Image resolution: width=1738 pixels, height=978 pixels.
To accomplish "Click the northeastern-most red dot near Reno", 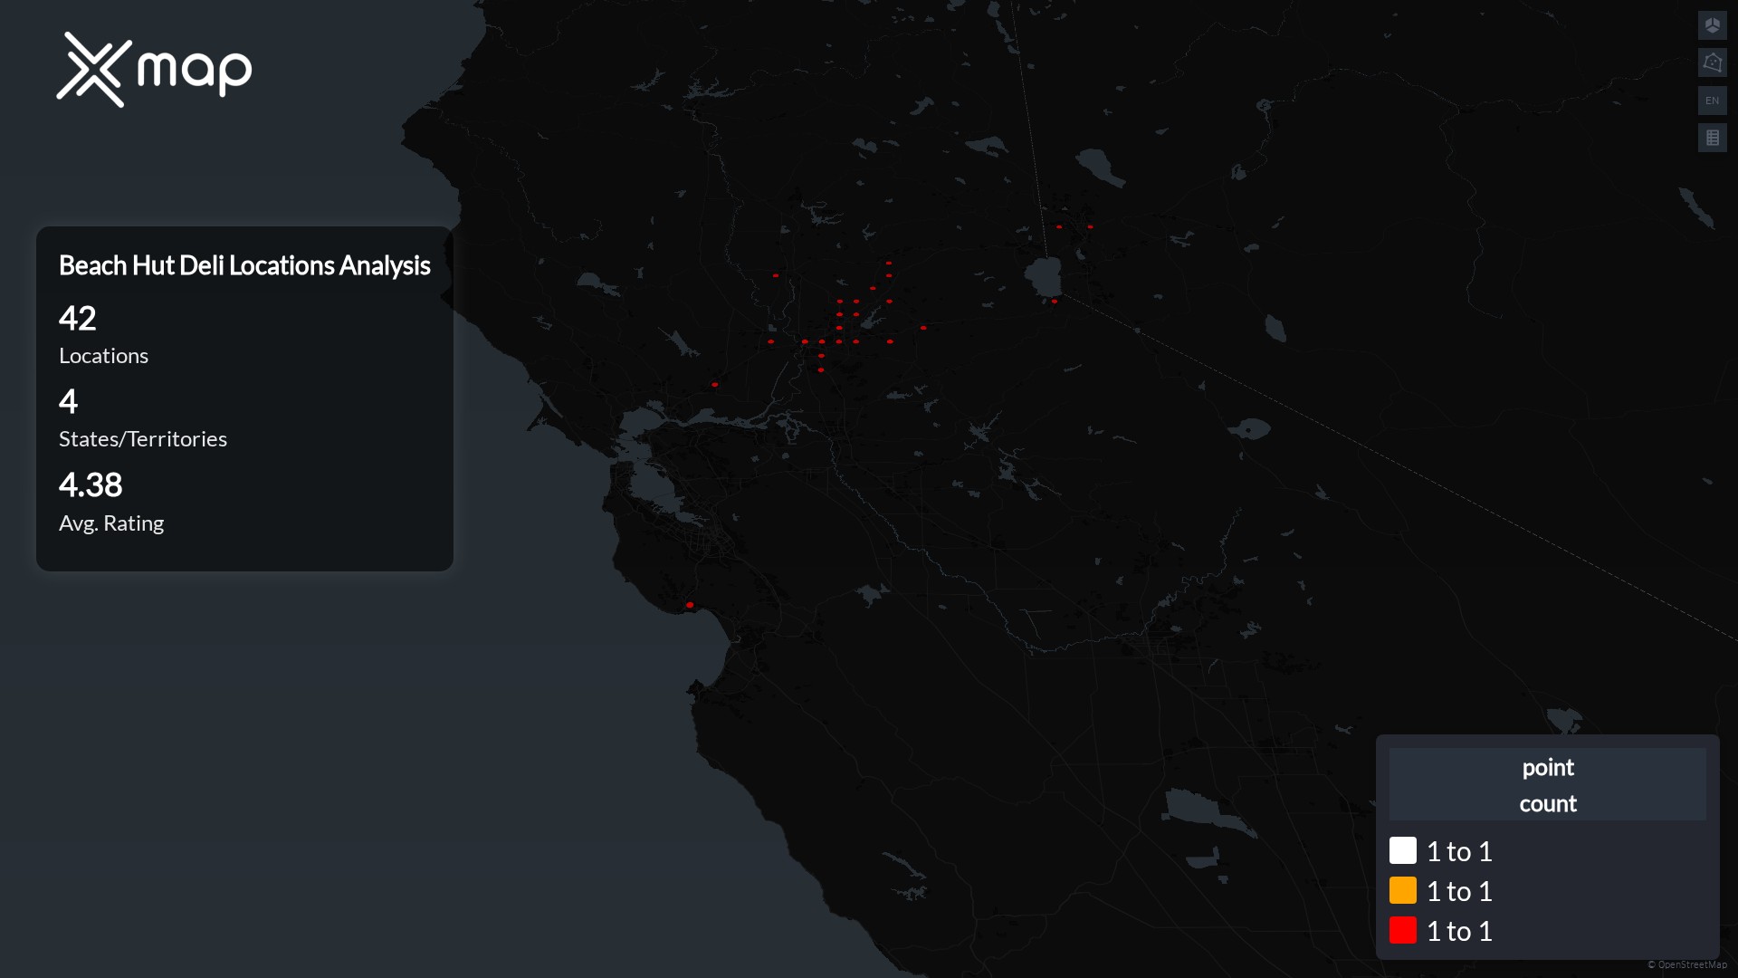I will click(1090, 227).
